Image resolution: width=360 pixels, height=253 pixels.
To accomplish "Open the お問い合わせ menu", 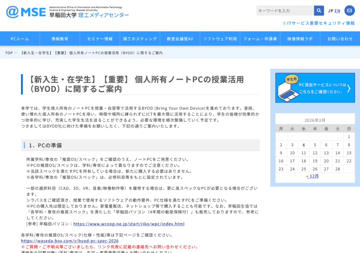I will pos(340,39).
